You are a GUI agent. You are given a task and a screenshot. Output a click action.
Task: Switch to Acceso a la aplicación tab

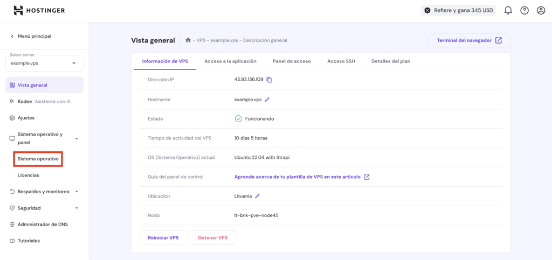(230, 61)
